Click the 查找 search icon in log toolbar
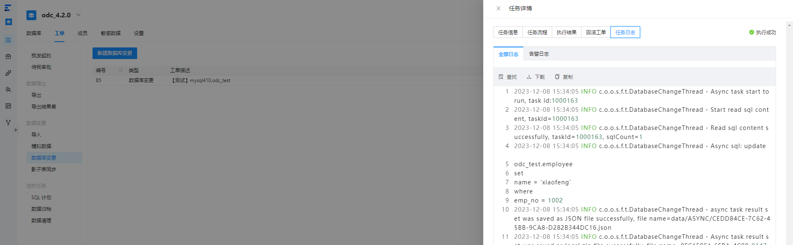This screenshot has height=245, width=793. pyautogui.click(x=501, y=77)
